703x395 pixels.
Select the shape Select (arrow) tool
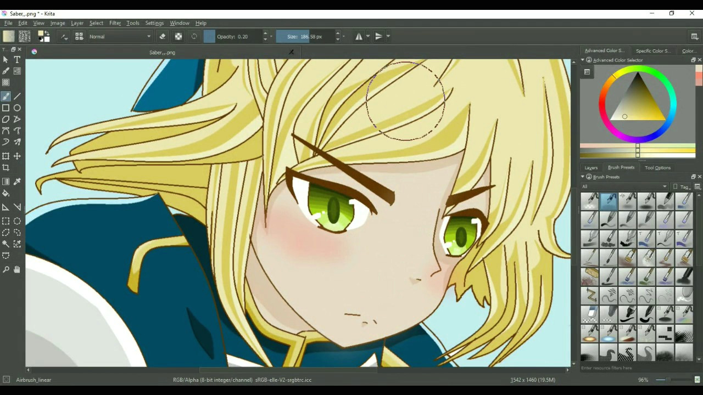tap(5, 59)
